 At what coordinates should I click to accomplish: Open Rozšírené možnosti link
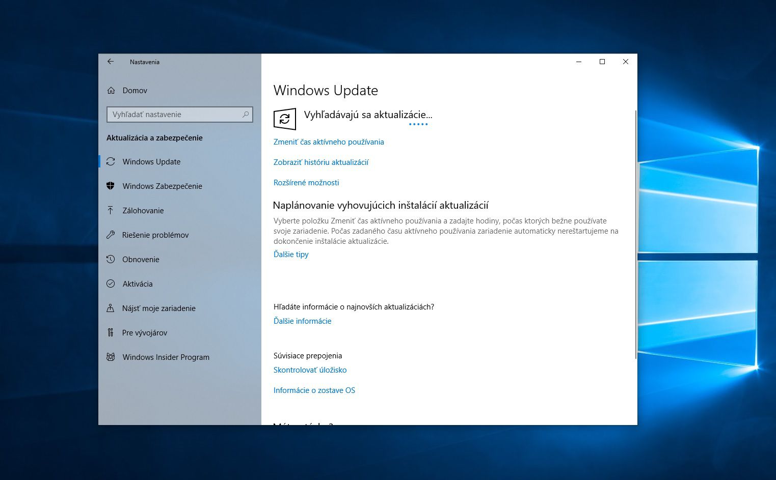[306, 183]
